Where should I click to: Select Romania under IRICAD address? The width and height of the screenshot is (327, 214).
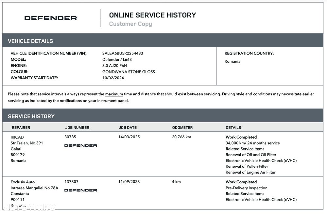click(x=19, y=160)
